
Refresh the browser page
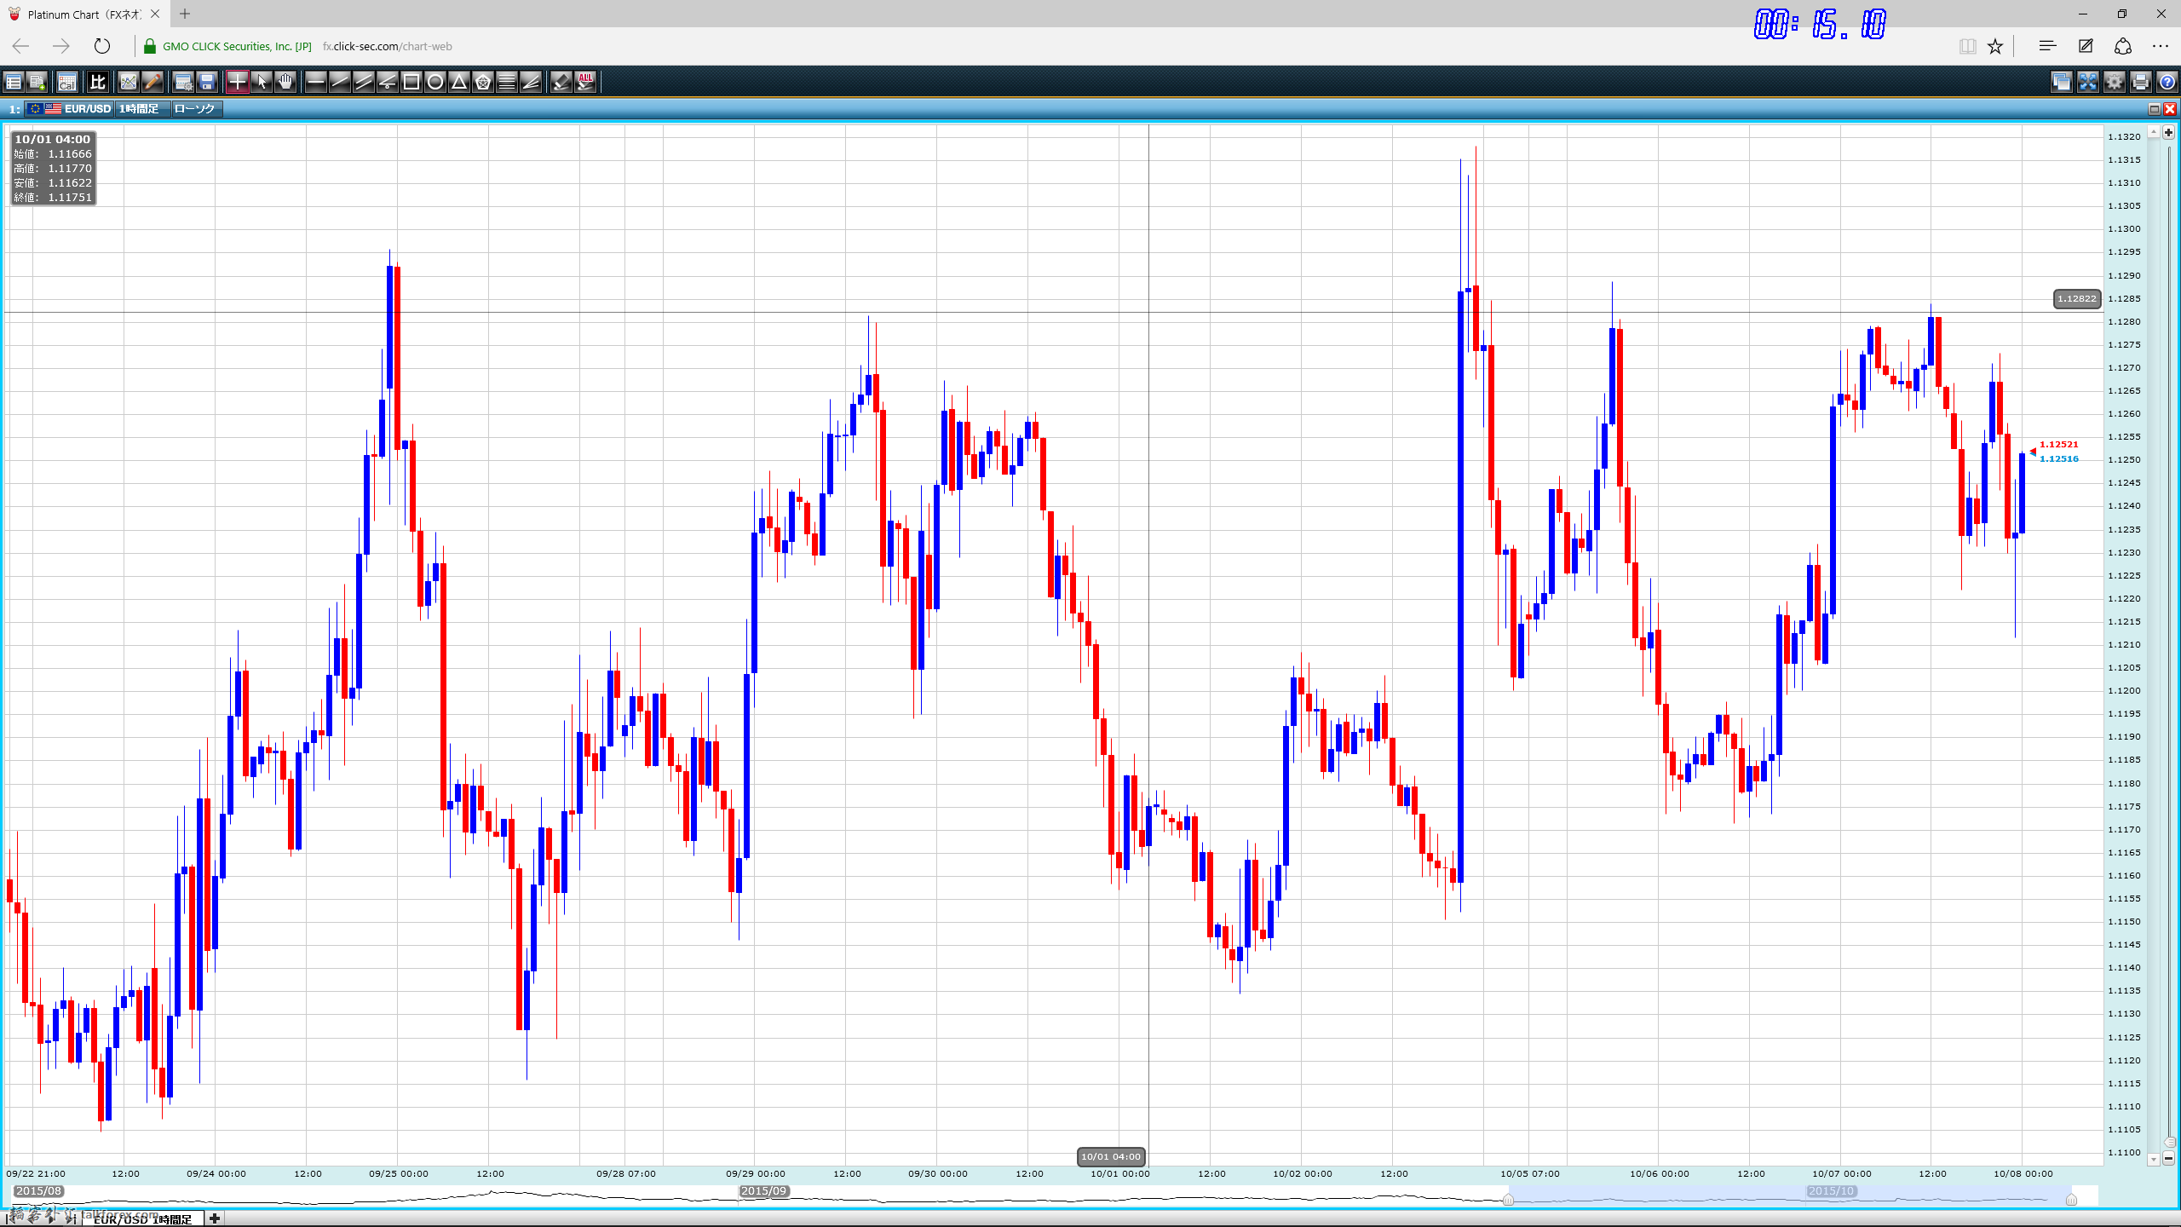pyautogui.click(x=102, y=46)
